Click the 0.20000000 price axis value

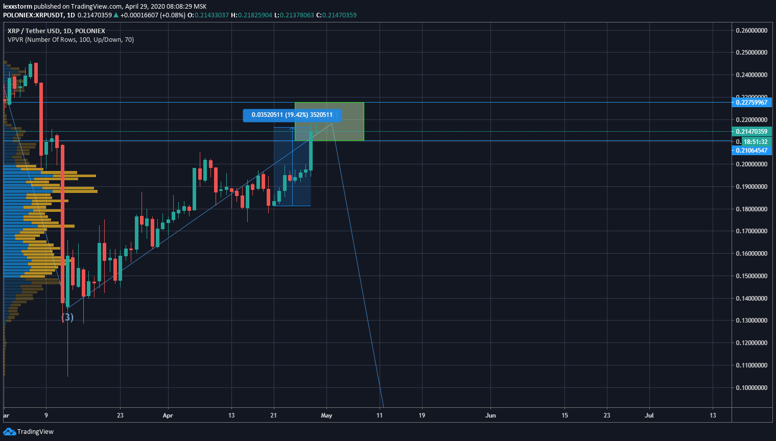click(751, 164)
